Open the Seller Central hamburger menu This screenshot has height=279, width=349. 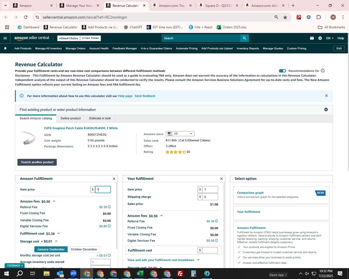5,38
